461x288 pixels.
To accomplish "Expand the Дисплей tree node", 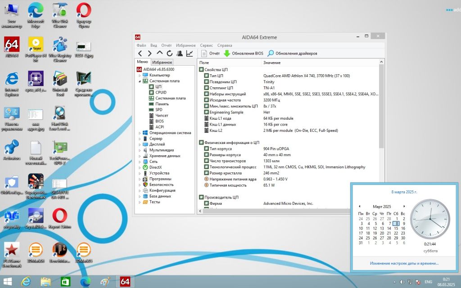I will [x=140, y=144].
